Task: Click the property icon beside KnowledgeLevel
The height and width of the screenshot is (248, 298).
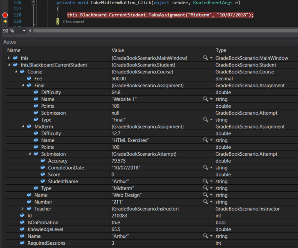Action: tap(22, 229)
